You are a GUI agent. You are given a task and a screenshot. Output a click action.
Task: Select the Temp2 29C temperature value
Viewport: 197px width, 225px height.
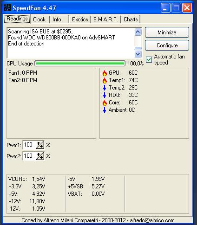coord(133,88)
